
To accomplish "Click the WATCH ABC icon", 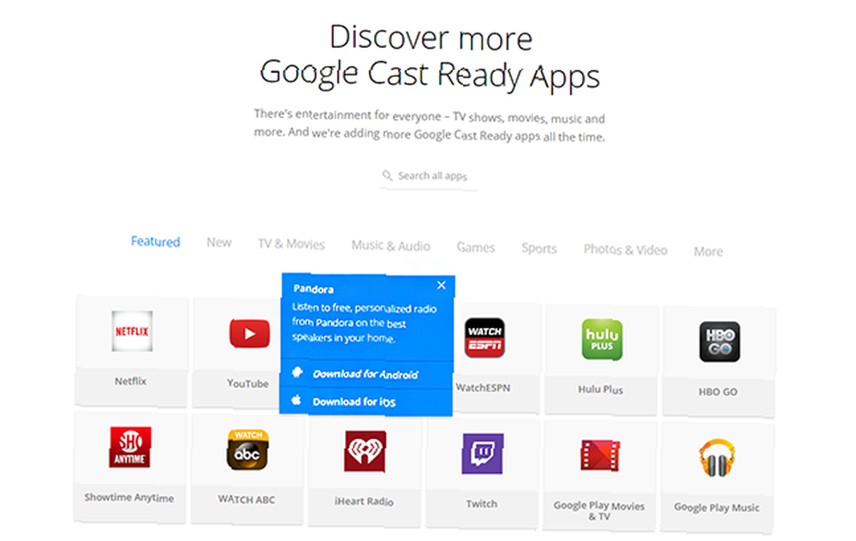I will 247,449.
